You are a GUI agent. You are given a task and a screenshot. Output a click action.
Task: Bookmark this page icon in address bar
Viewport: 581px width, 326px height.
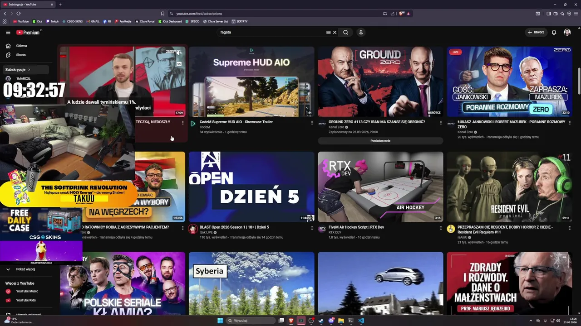pyautogui.click(x=162, y=14)
